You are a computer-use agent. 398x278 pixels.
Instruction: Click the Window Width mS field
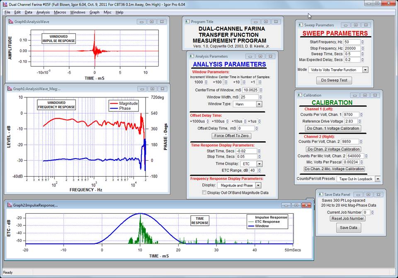tap(249, 97)
